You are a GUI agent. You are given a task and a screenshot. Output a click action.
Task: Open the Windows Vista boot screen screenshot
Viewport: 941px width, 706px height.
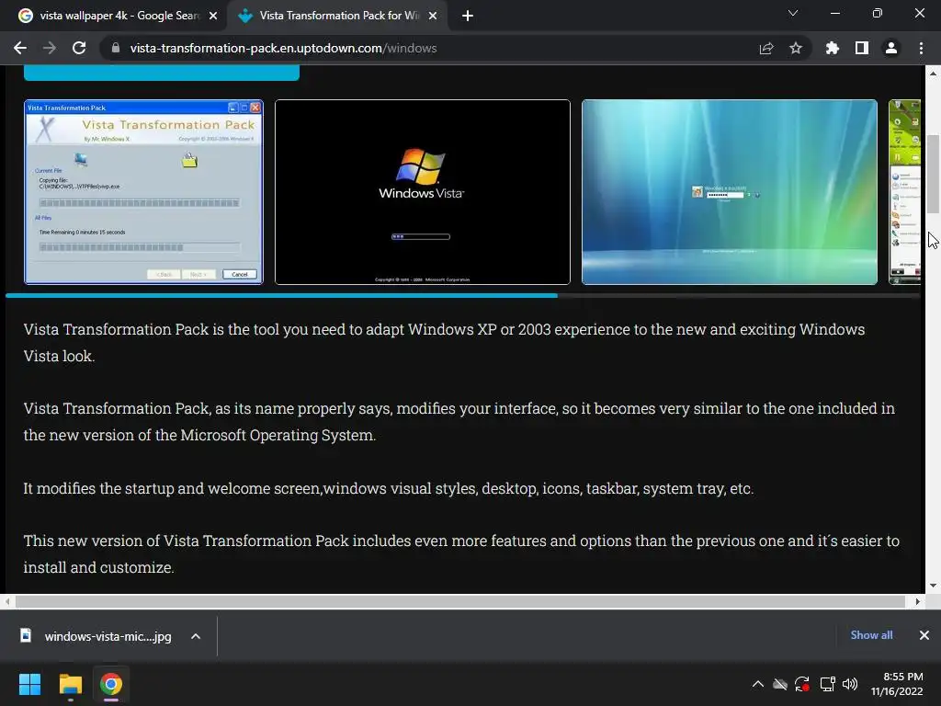(423, 192)
